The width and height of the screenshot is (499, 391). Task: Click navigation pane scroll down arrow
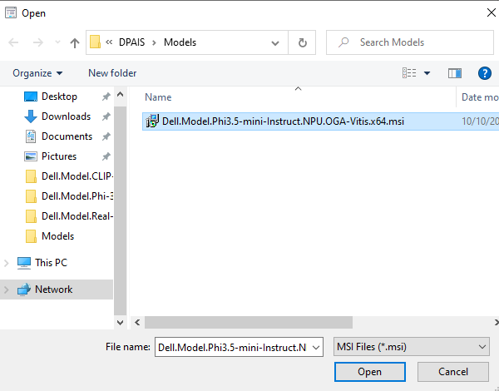(x=121, y=323)
